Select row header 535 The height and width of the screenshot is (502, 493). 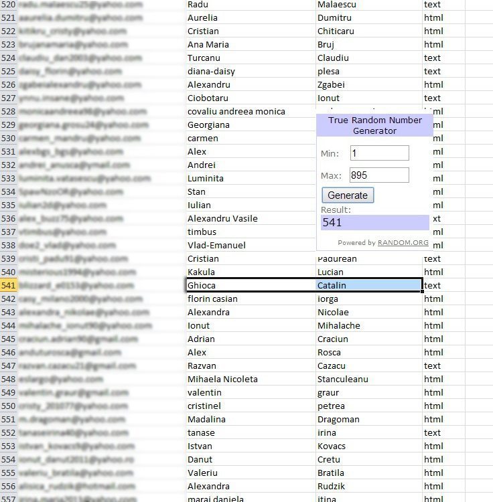9,205
